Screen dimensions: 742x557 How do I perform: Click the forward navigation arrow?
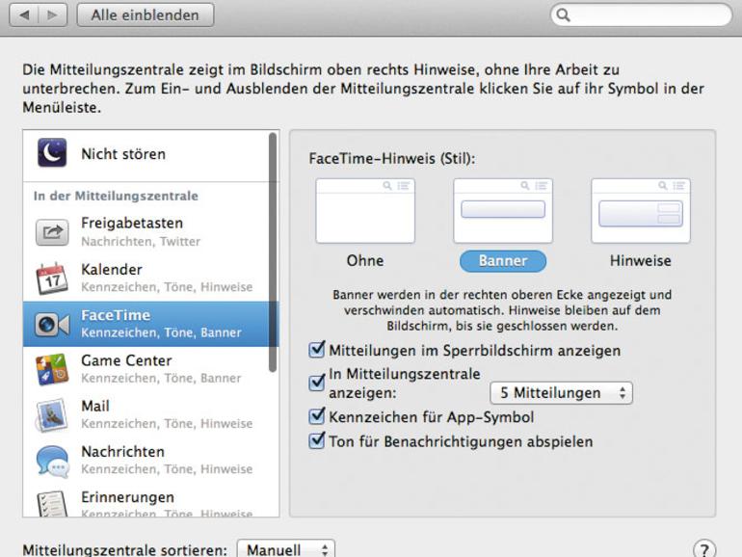click(53, 15)
